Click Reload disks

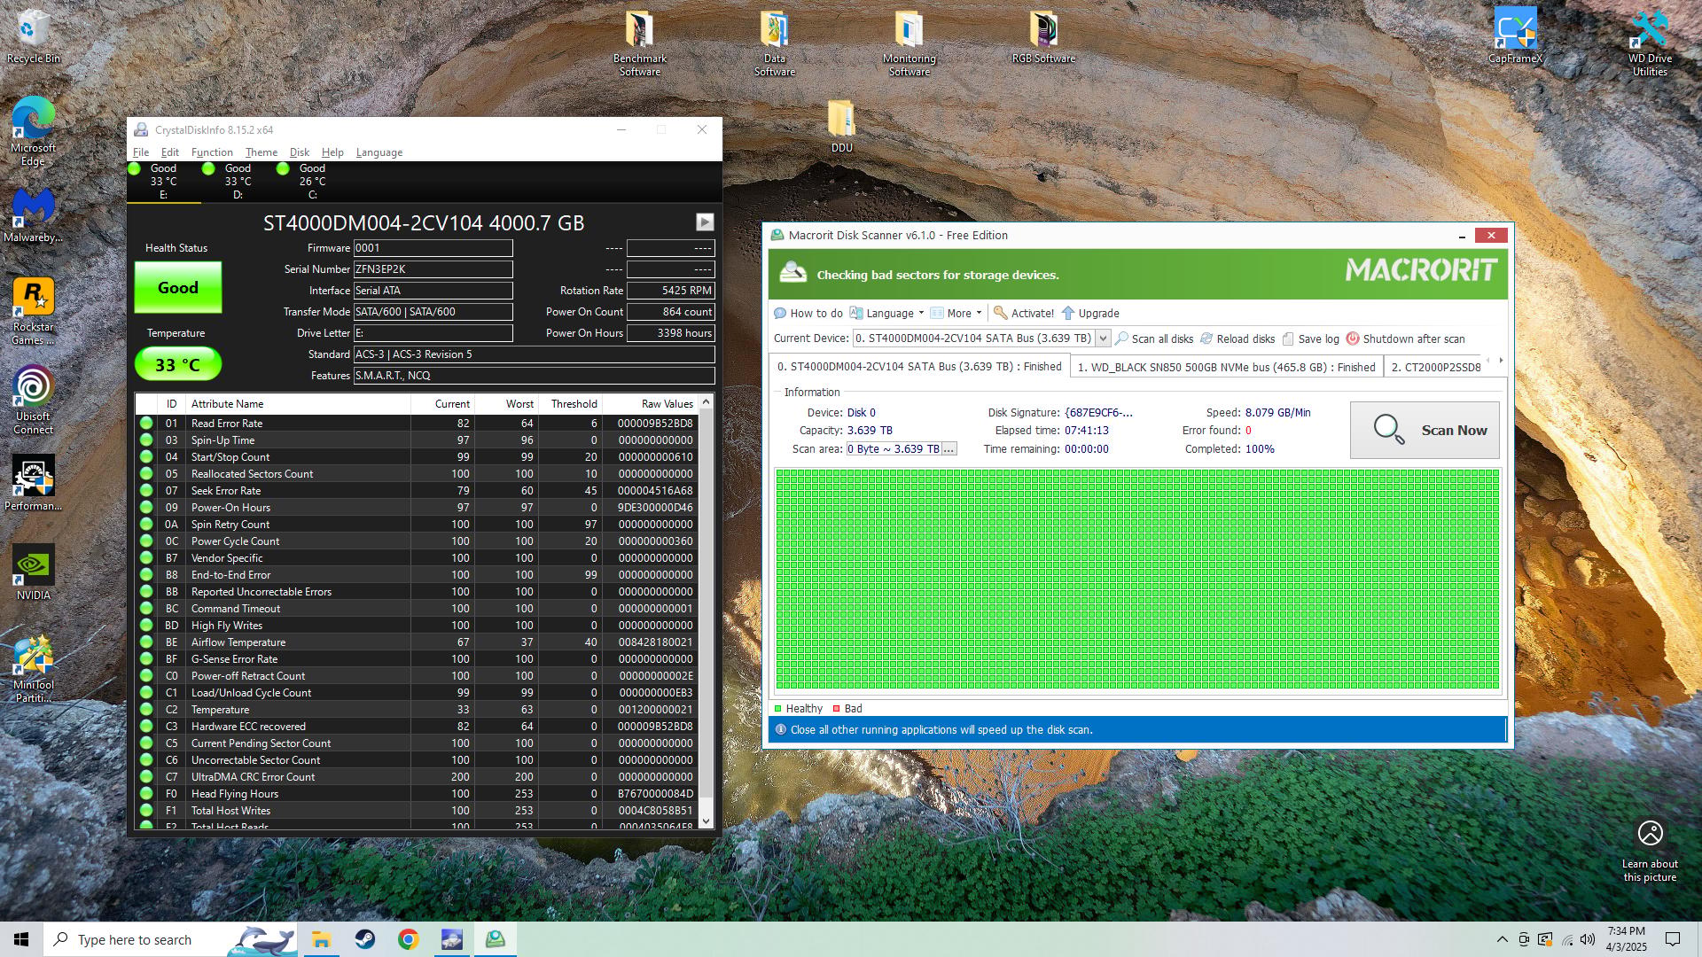coord(1237,339)
